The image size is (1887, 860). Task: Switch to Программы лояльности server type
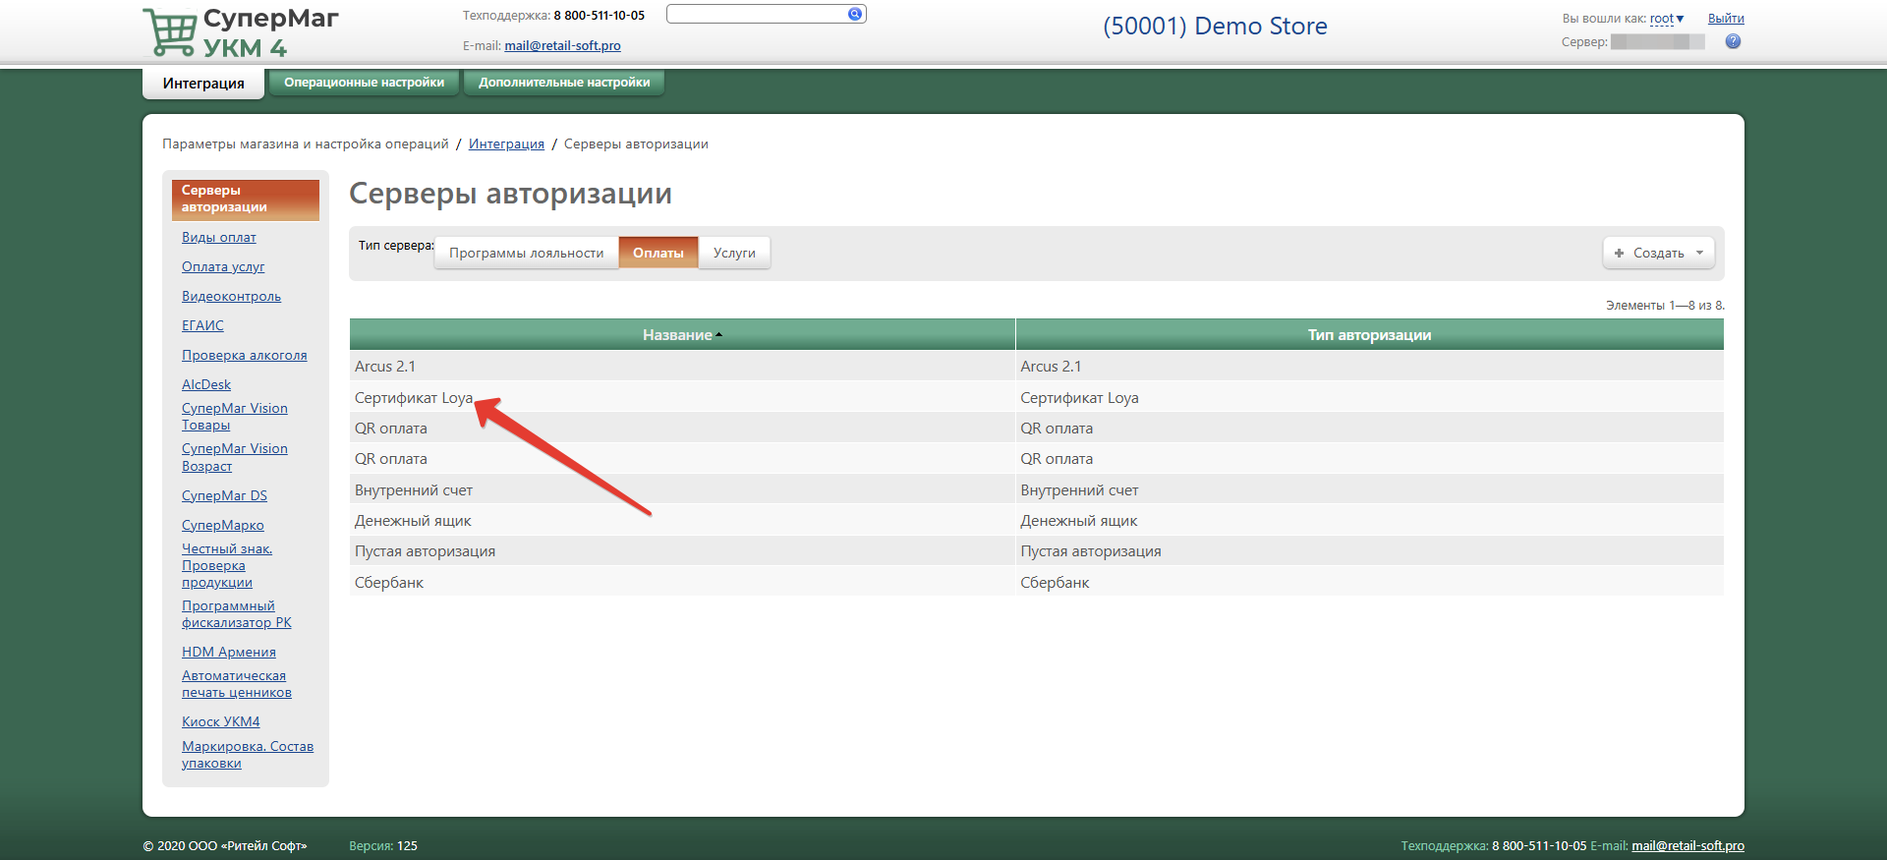[x=526, y=253]
